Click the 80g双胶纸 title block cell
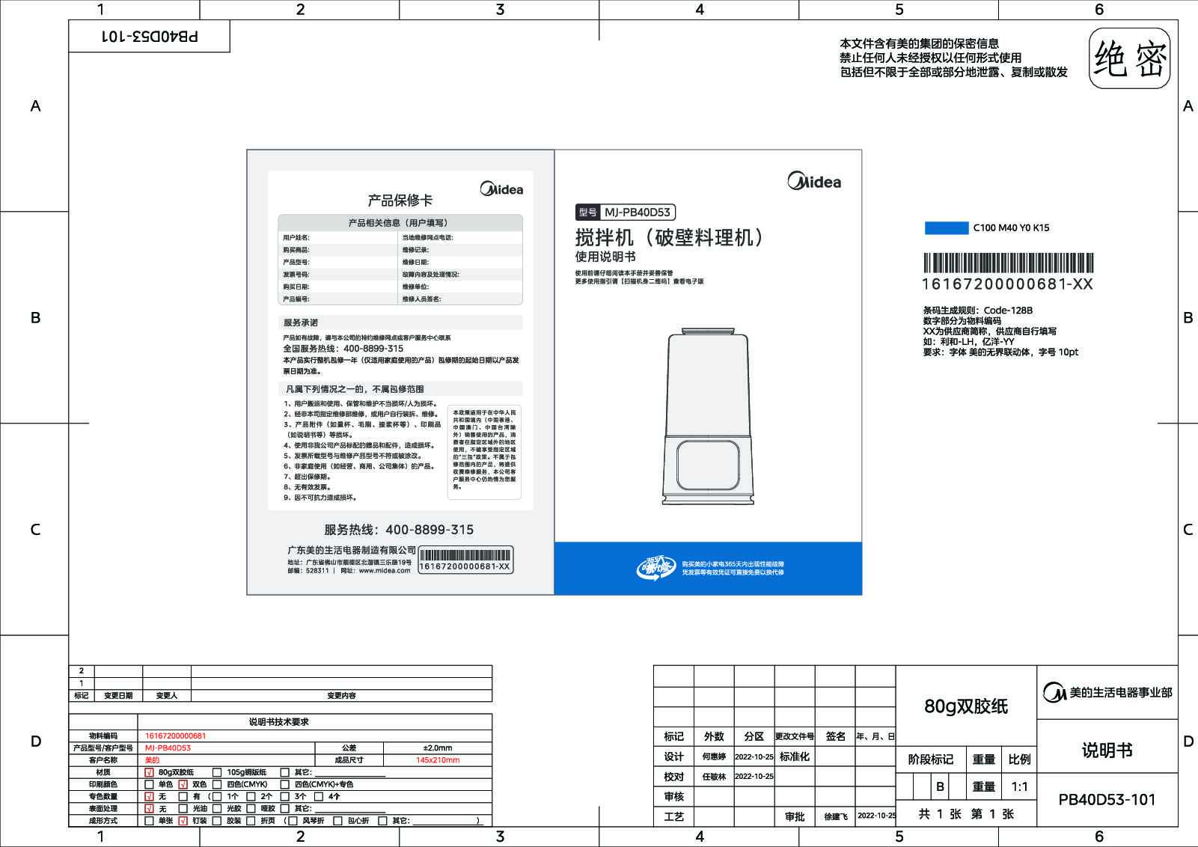Screen dimensions: 1198x847 [x=965, y=706]
